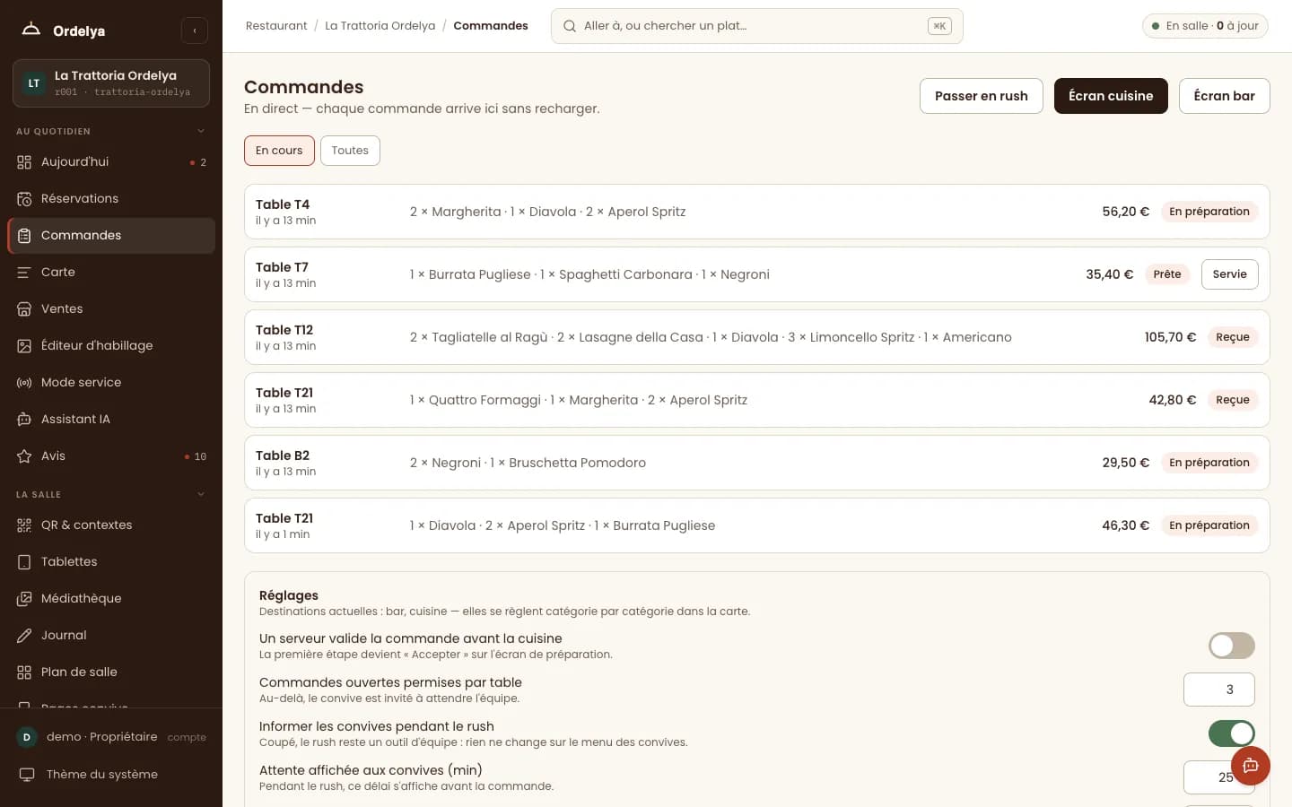Click the Restaurant breadcrumb
The width and height of the screenshot is (1292, 807).
[276, 26]
